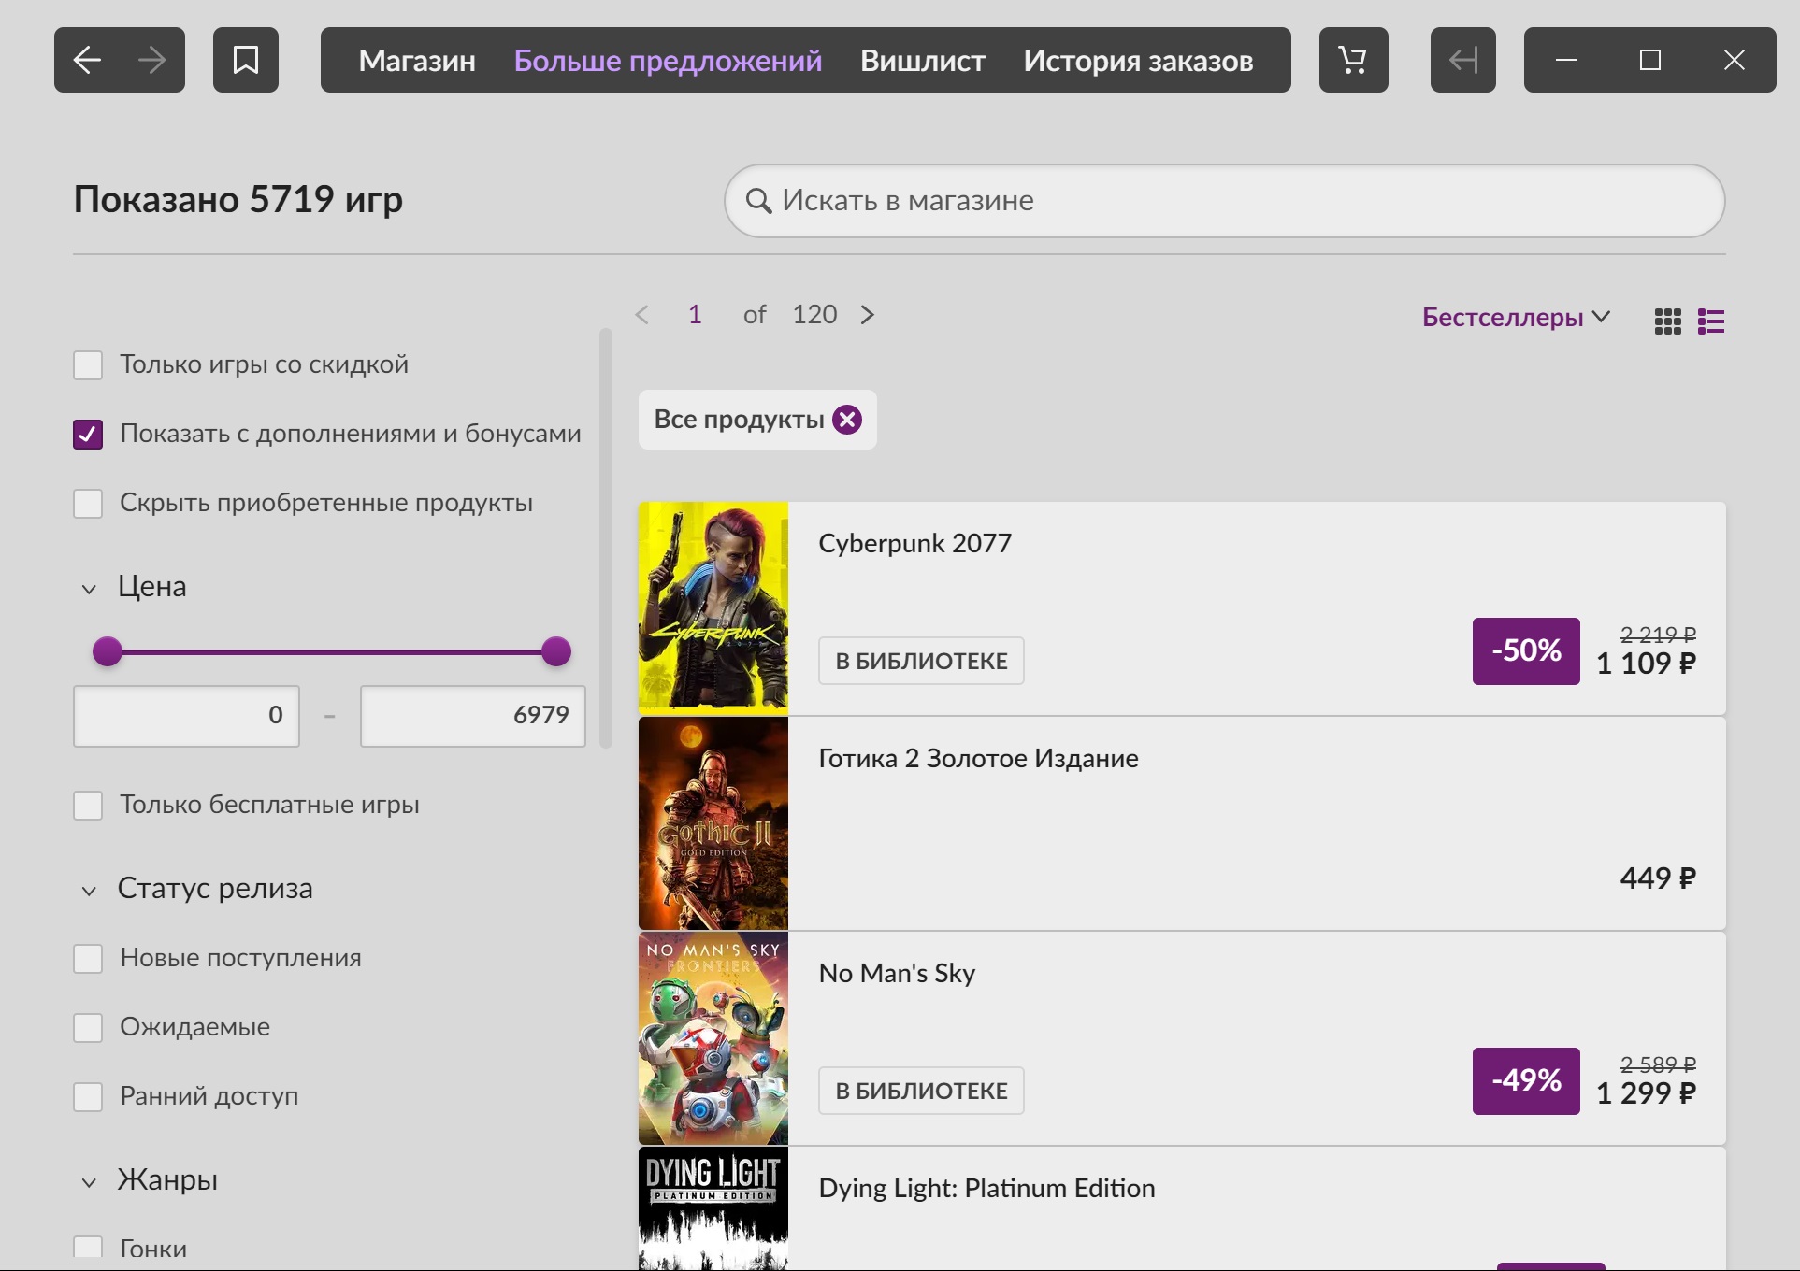Switch to list view layout
Viewport: 1800px width, 1271px height.
pyautogui.click(x=1711, y=321)
